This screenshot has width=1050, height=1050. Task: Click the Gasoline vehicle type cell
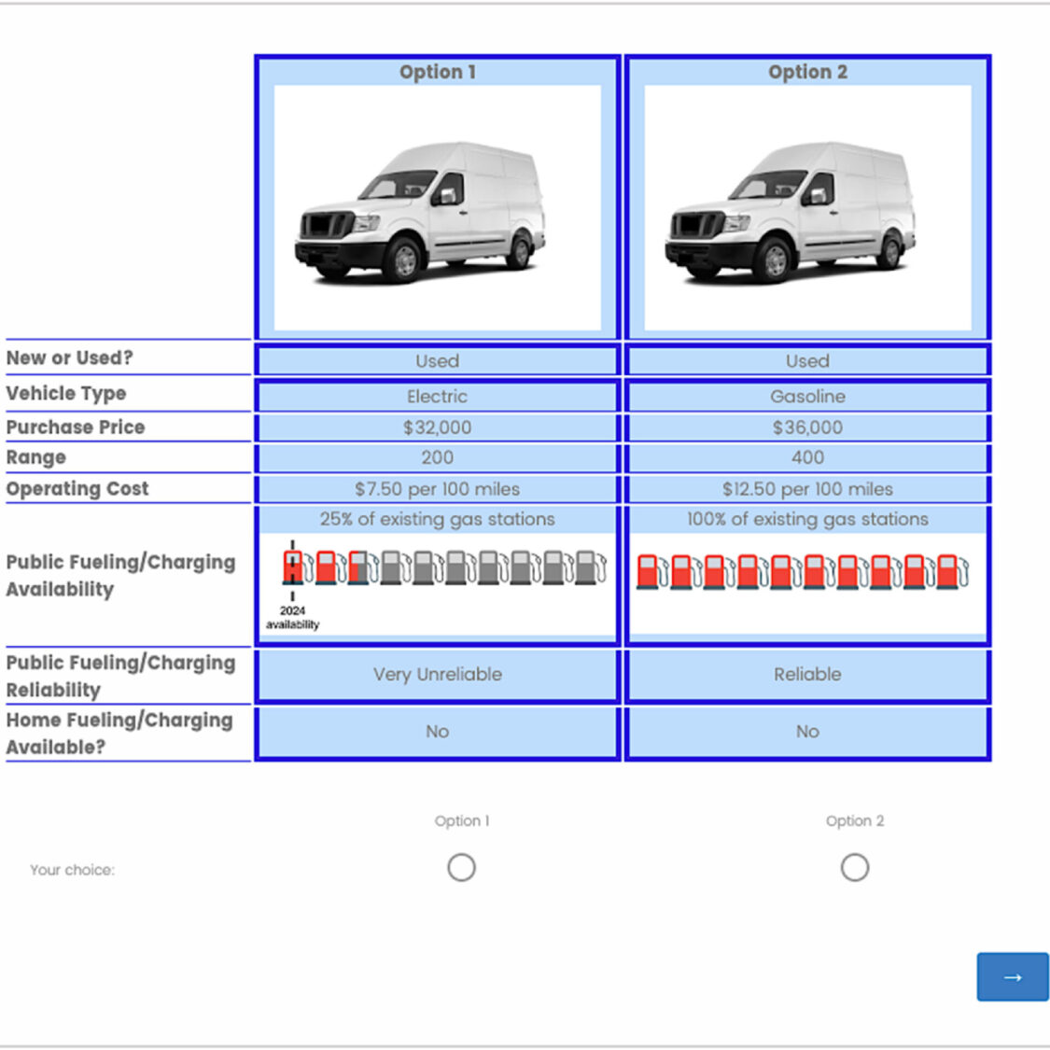click(807, 397)
